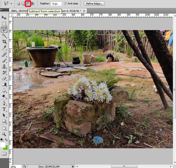Select the Eraser tool
176x168 pixels.
(x=4, y=78)
